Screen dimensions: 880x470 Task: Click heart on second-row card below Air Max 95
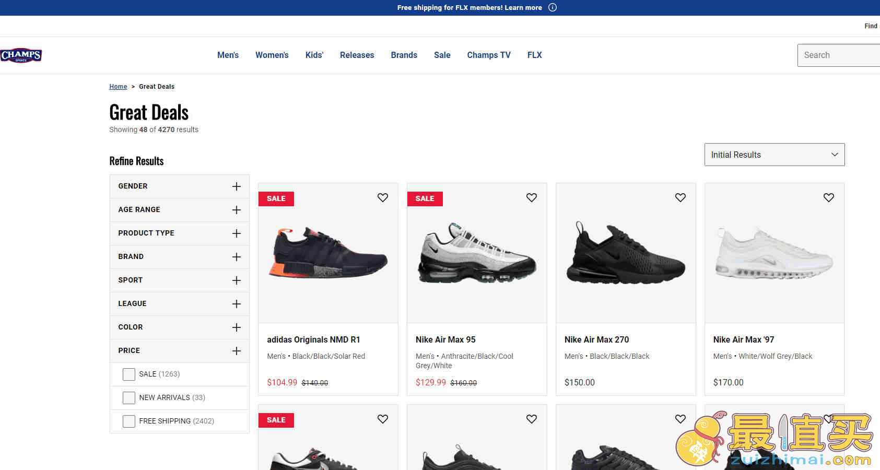(x=532, y=419)
